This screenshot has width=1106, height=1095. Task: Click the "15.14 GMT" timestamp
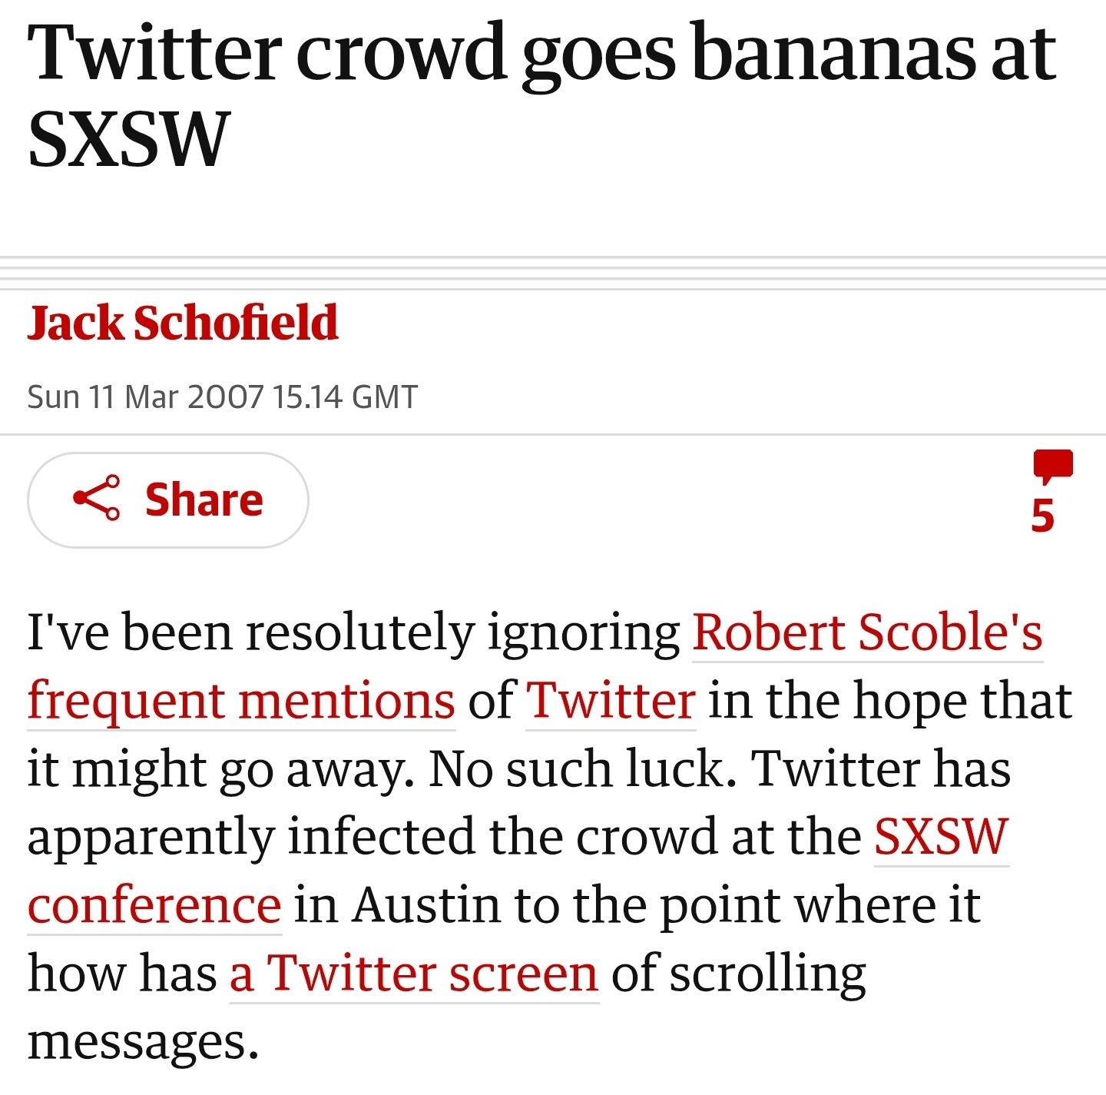pyautogui.click(x=345, y=397)
